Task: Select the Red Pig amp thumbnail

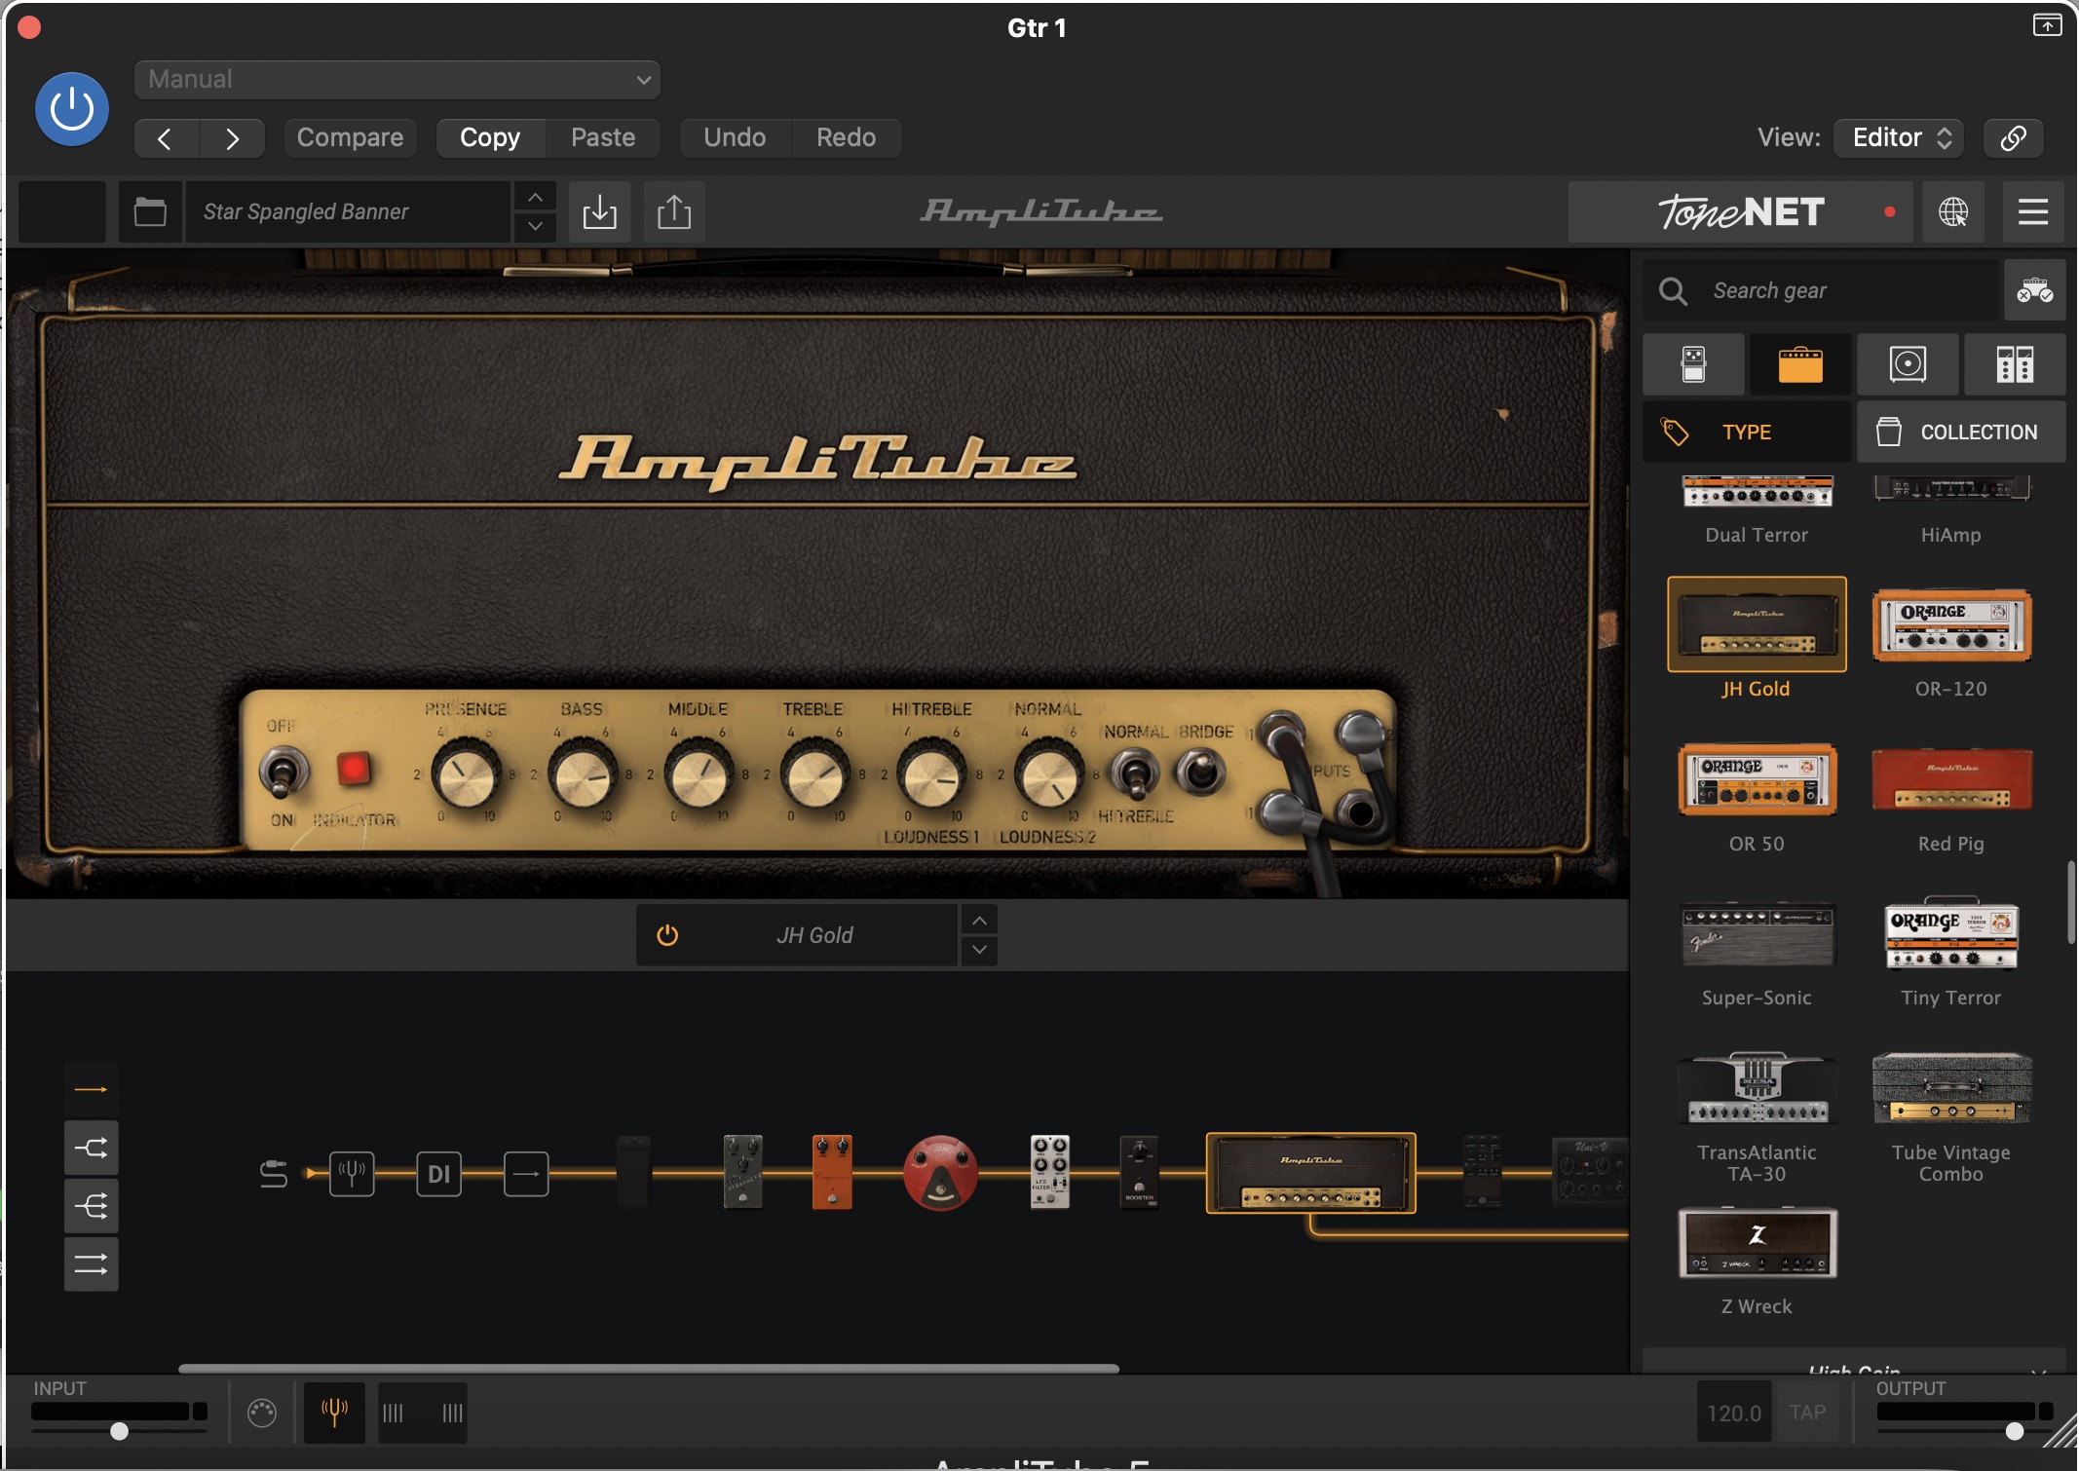Action: [1951, 779]
